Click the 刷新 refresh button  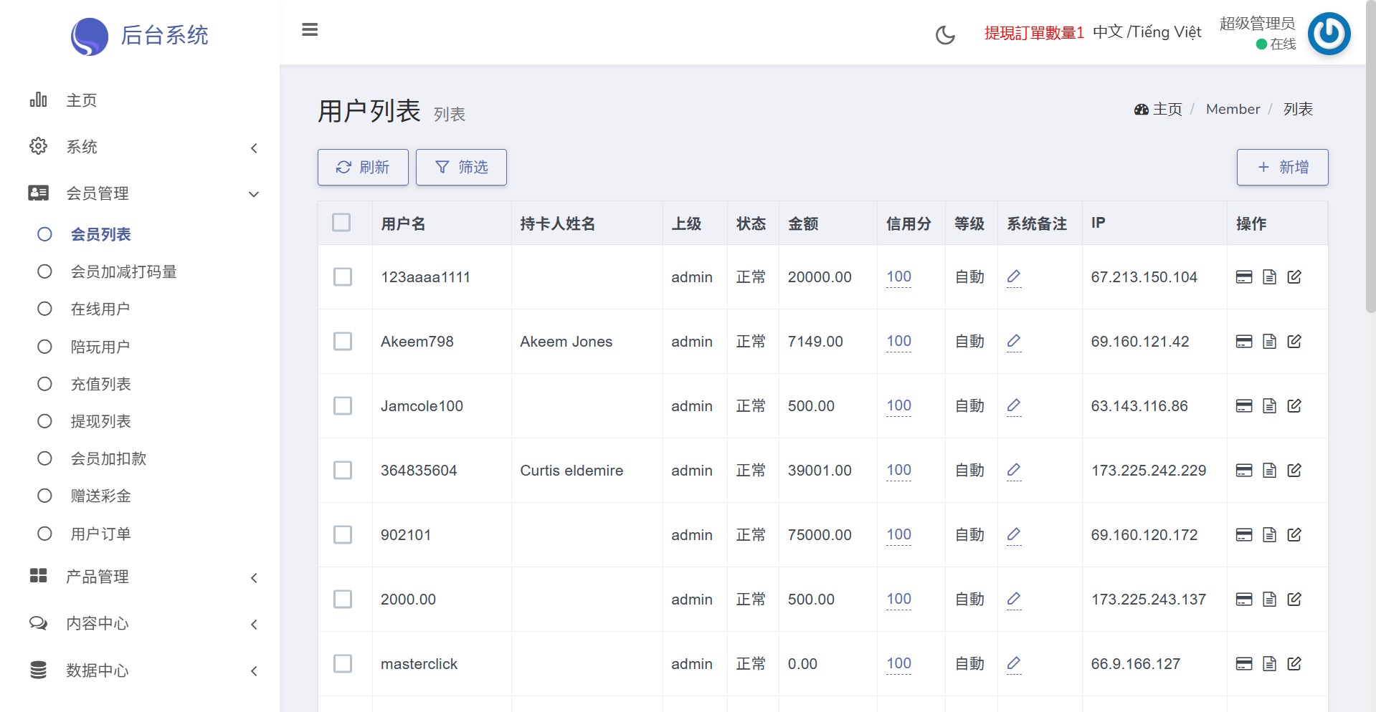click(363, 168)
